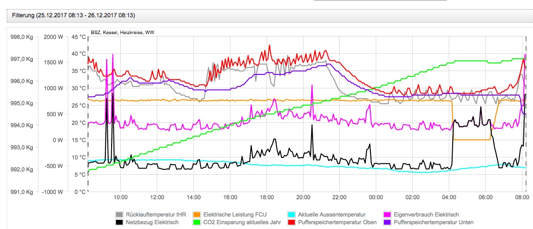Screen dimensions: 533x229
Task: Click the 06:00 time axis label
Action: point(485,197)
